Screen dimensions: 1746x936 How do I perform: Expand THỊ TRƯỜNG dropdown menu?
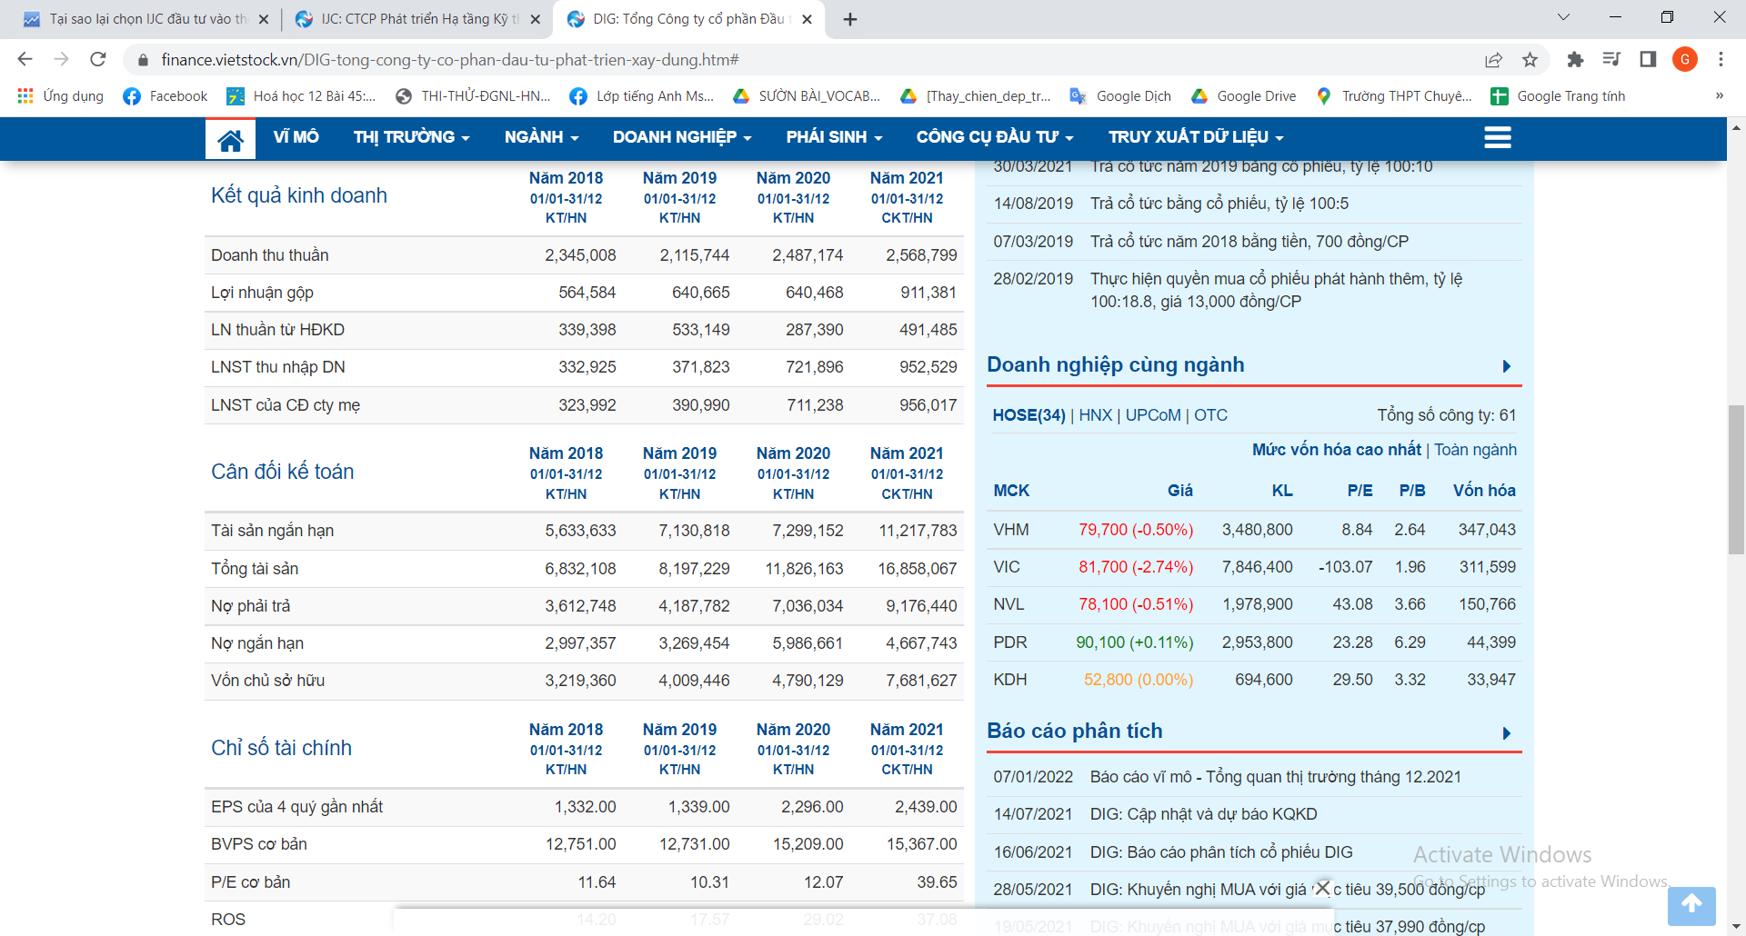(x=411, y=137)
